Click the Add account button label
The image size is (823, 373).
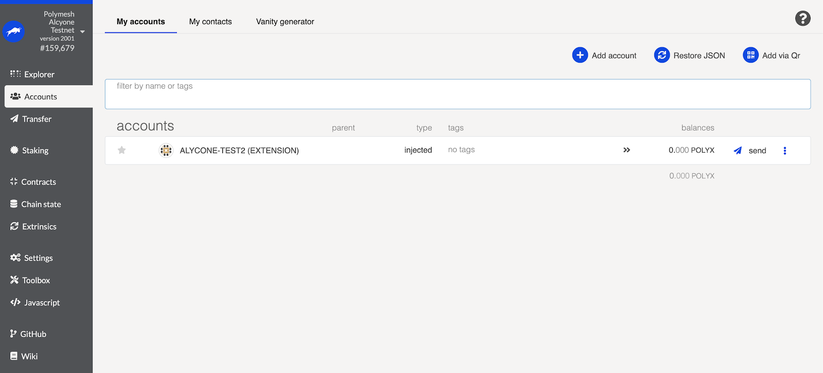coord(614,55)
